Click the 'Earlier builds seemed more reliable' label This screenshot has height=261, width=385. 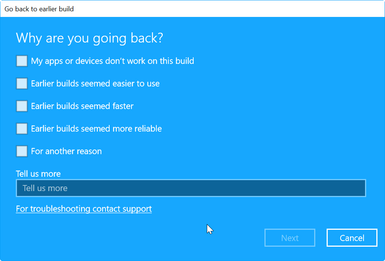coord(96,129)
